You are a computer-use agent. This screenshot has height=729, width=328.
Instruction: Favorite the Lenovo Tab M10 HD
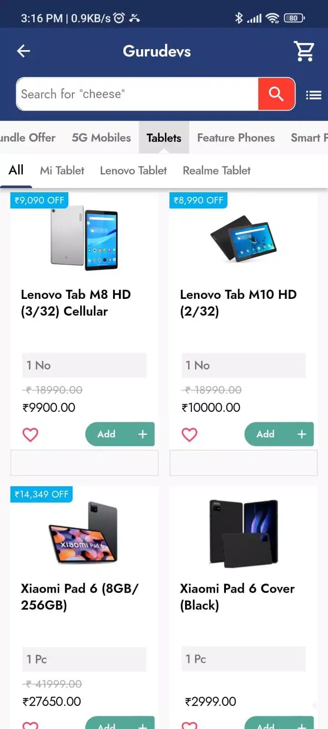190,435
